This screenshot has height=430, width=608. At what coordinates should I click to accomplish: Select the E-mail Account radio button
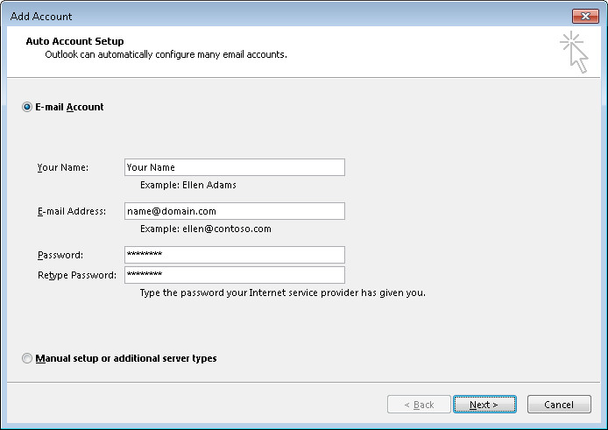[x=27, y=107]
